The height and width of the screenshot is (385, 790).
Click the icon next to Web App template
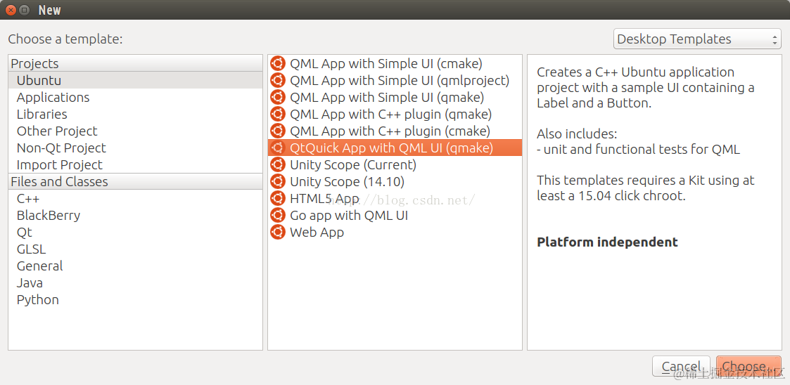(278, 233)
